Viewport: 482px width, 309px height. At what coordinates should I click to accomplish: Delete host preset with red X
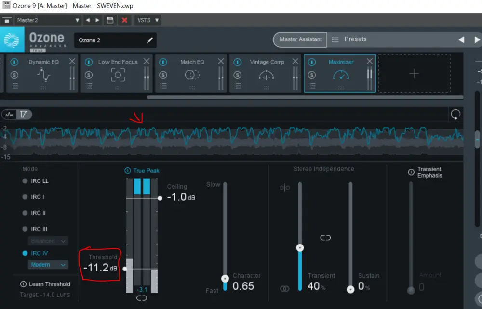pyautogui.click(x=124, y=20)
